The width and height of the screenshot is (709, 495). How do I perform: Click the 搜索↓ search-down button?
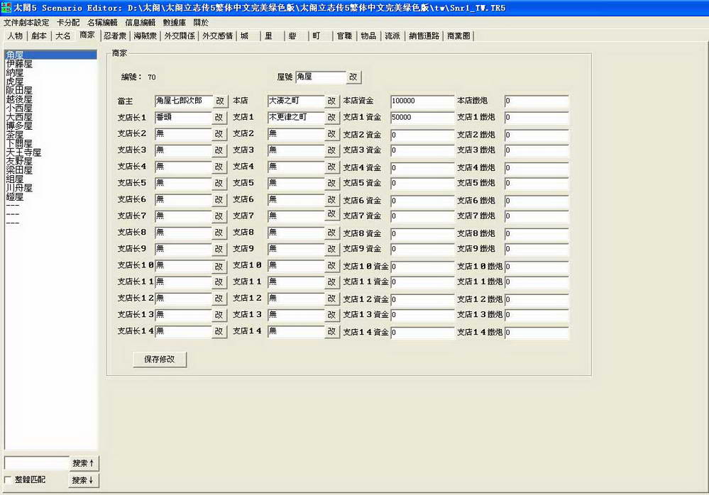pos(84,480)
